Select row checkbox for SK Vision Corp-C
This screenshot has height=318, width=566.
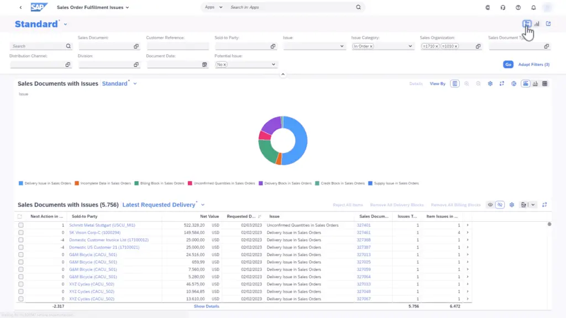21,233
